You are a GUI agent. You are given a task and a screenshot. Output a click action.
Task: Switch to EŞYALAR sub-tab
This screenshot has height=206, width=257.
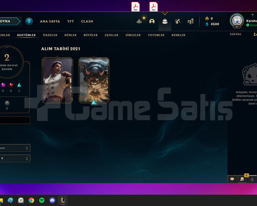(112, 35)
